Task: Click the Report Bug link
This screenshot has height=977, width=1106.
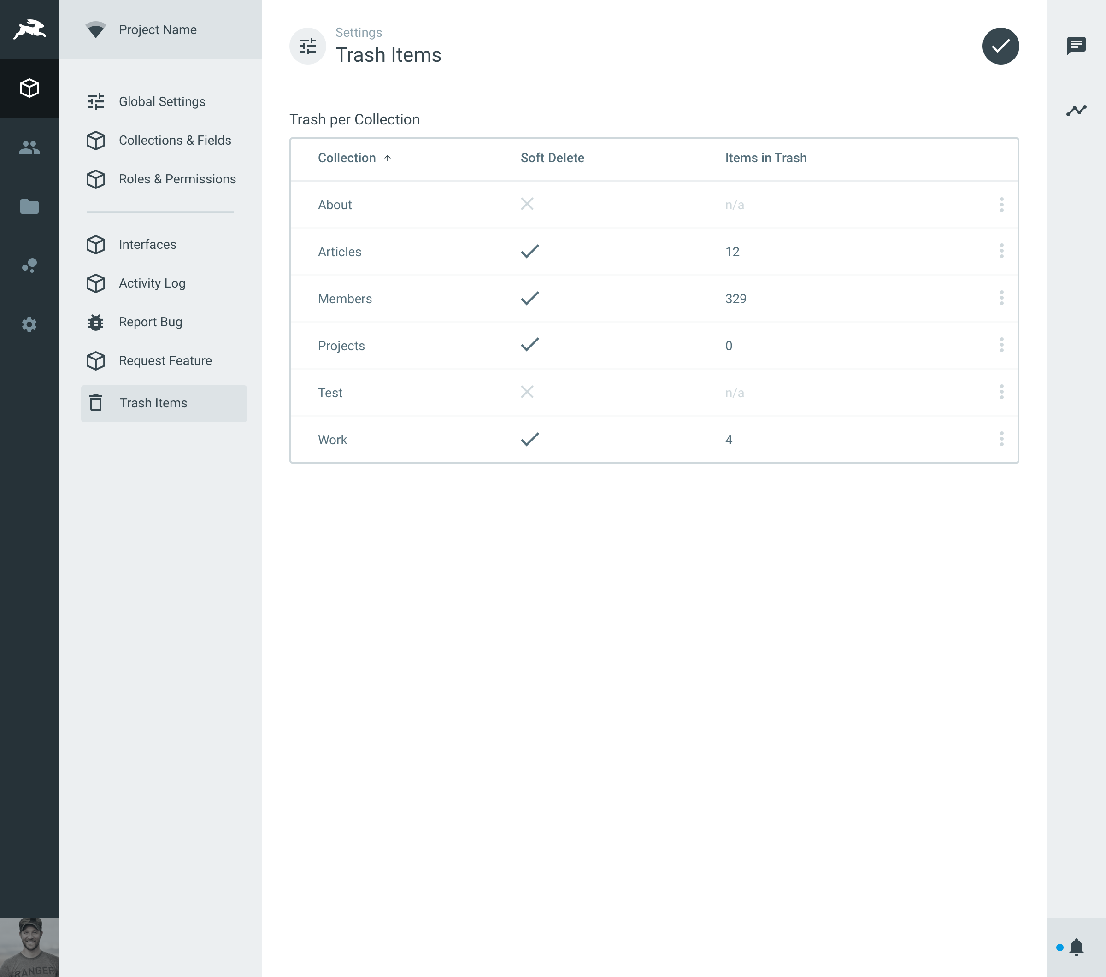Action: [150, 322]
